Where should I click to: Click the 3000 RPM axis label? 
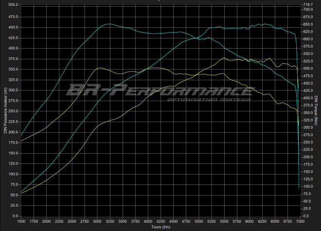pos(97,221)
